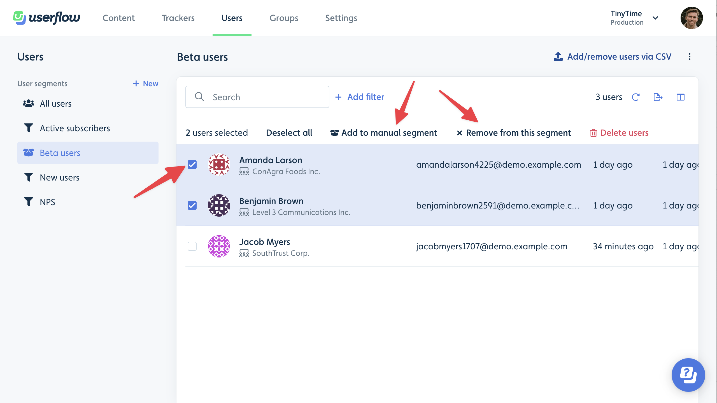Click Level 3 Communications Inc. company

point(301,212)
